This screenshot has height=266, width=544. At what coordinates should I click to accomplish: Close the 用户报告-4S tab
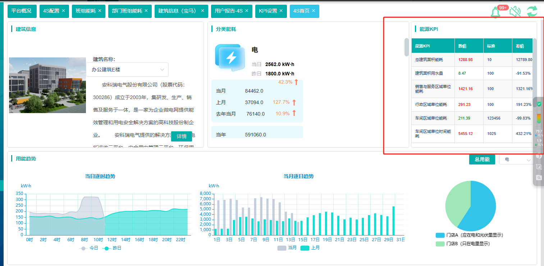247,11
